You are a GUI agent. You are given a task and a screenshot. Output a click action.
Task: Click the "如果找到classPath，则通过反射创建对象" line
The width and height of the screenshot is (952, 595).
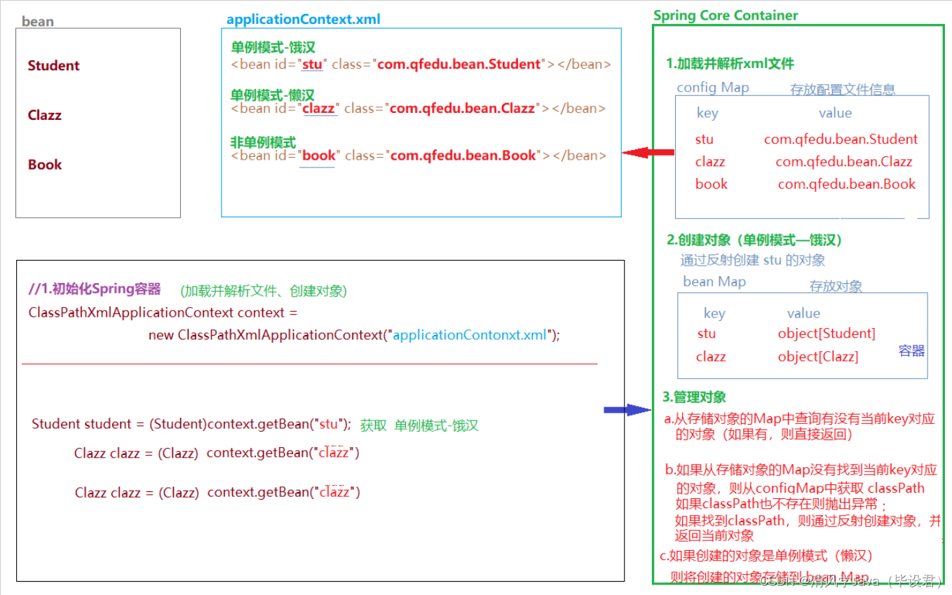pos(808,521)
